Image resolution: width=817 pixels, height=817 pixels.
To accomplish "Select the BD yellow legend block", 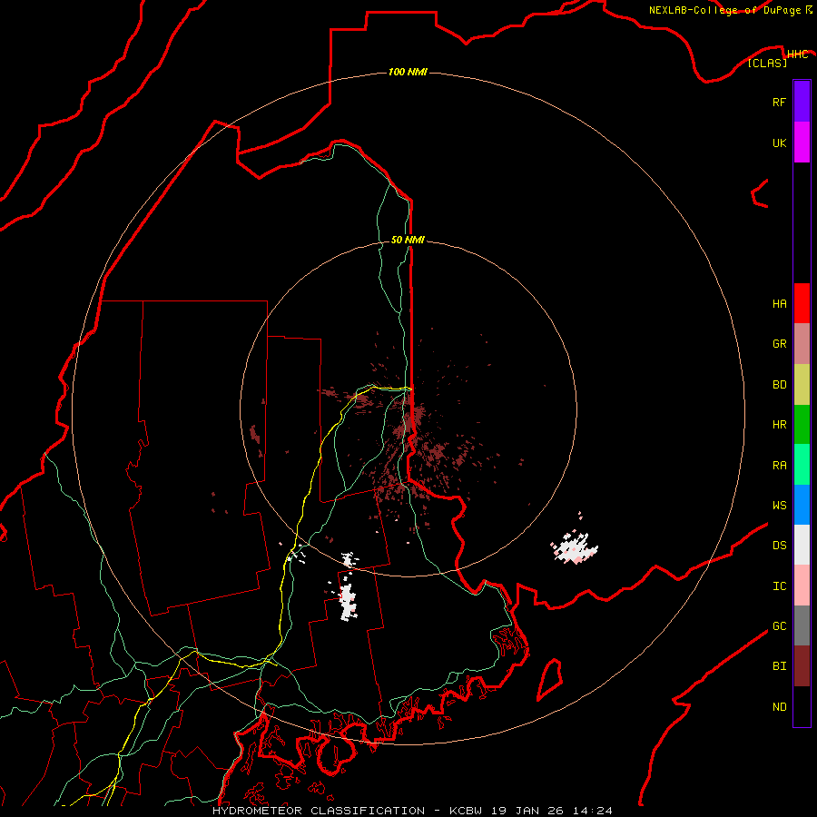I will click(x=802, y=385).
